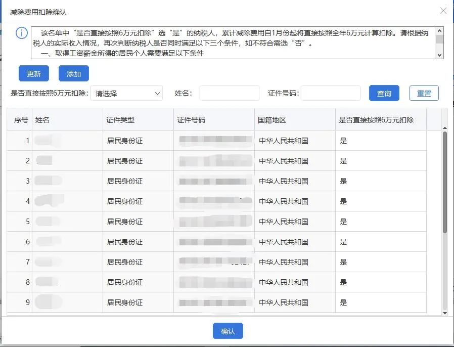Click 是 deduction value in row 1
The image size is (454, 347).
click(x=343, y=141)
